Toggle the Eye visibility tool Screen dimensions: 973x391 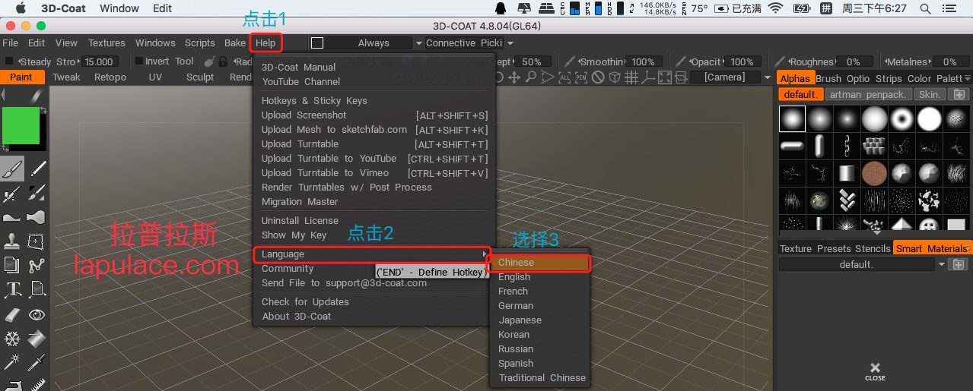37,314
